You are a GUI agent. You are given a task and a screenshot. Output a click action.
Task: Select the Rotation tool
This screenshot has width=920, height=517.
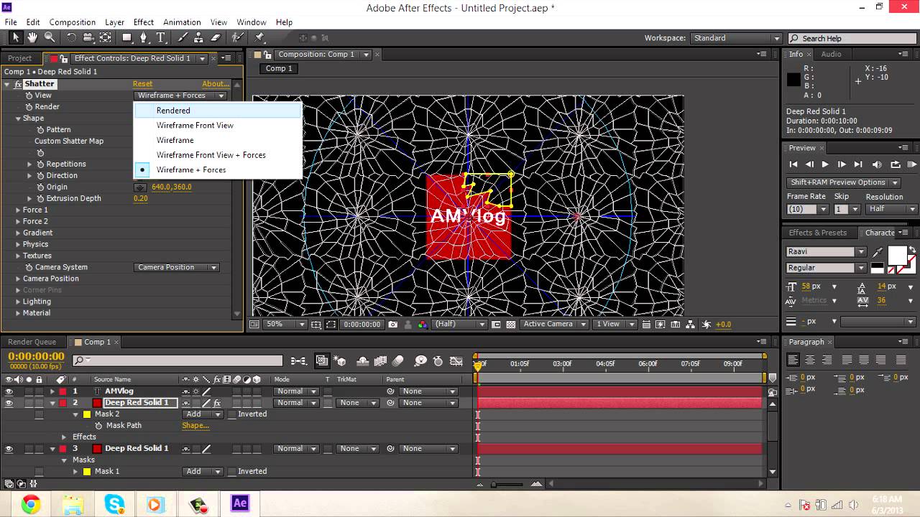pyautogui.click(x=71, y=38)
